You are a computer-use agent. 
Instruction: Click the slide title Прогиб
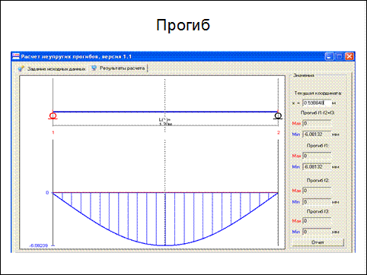pos(183,25)
